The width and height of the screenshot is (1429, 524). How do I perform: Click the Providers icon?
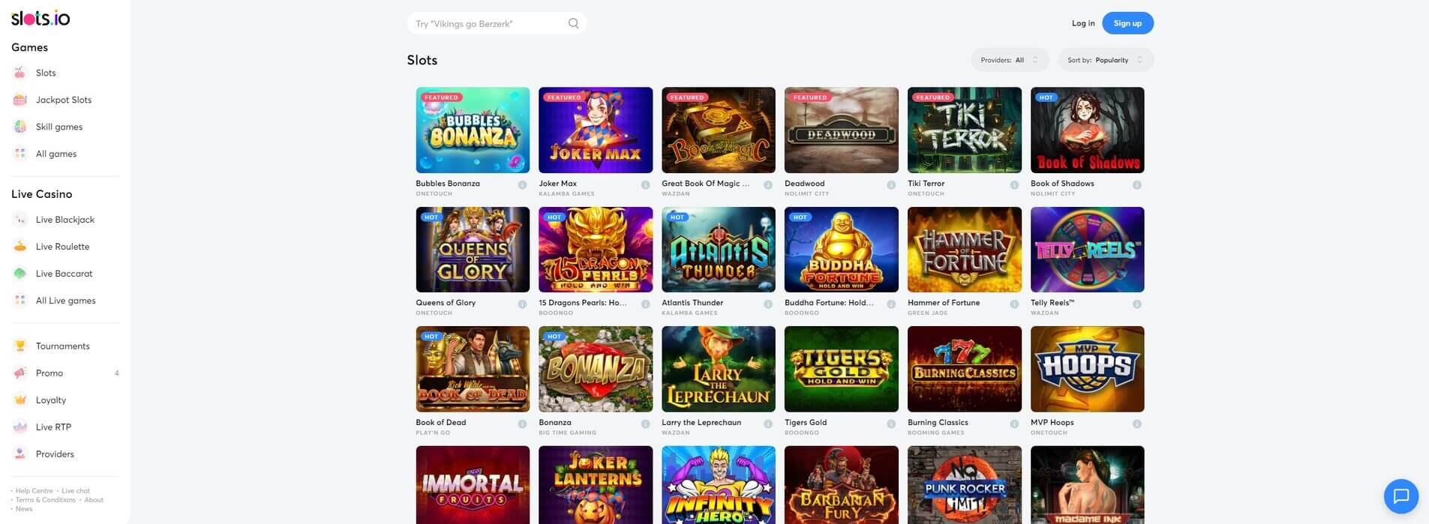coord(20,454)
